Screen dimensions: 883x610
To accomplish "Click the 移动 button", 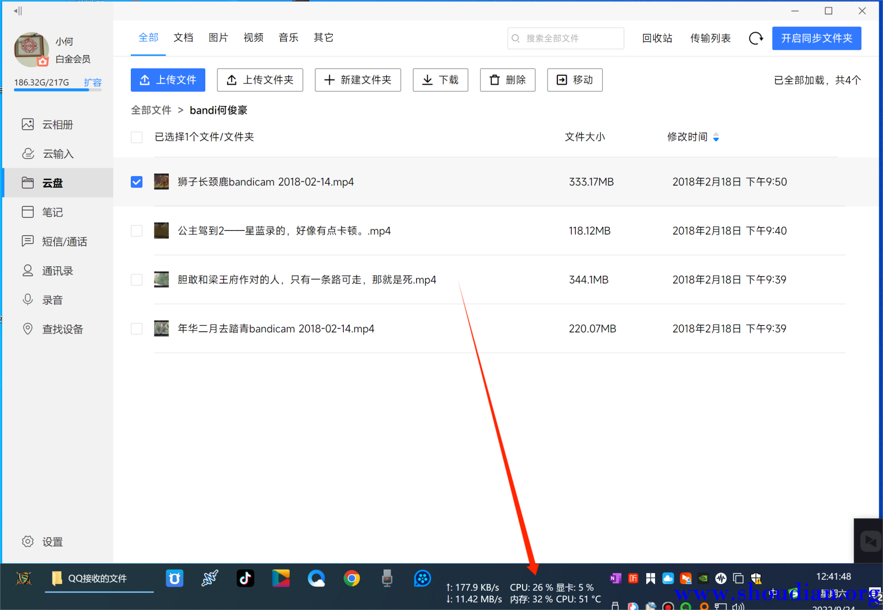I will coord(575,80).
